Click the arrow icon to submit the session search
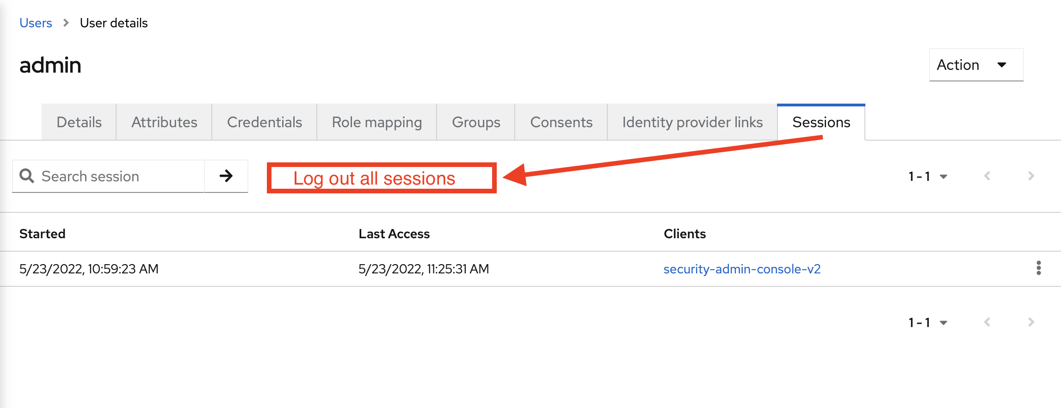 tap(226, 176)
